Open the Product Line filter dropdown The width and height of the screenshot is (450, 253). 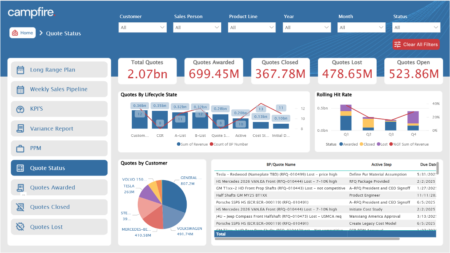252,27
